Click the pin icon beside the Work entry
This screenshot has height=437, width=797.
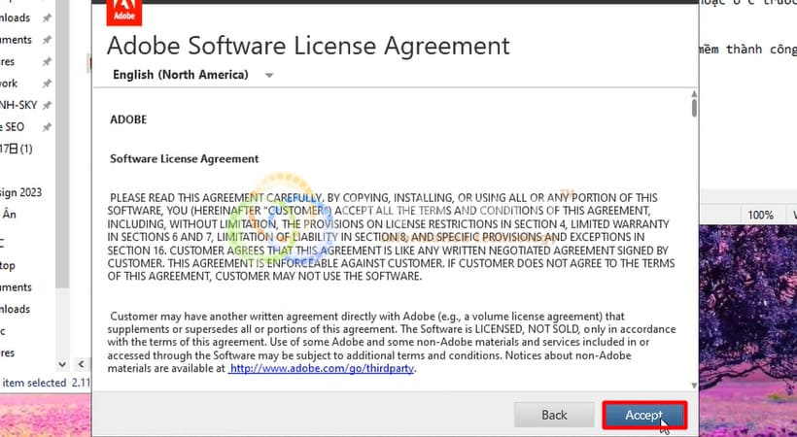(47, 84)
